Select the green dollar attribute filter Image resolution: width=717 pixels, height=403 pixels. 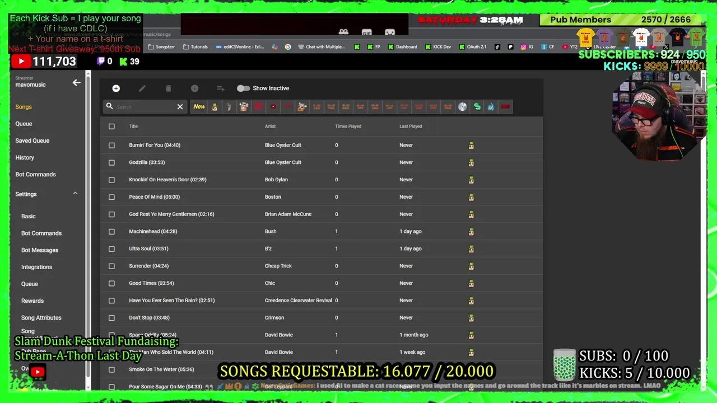[477, 106]
